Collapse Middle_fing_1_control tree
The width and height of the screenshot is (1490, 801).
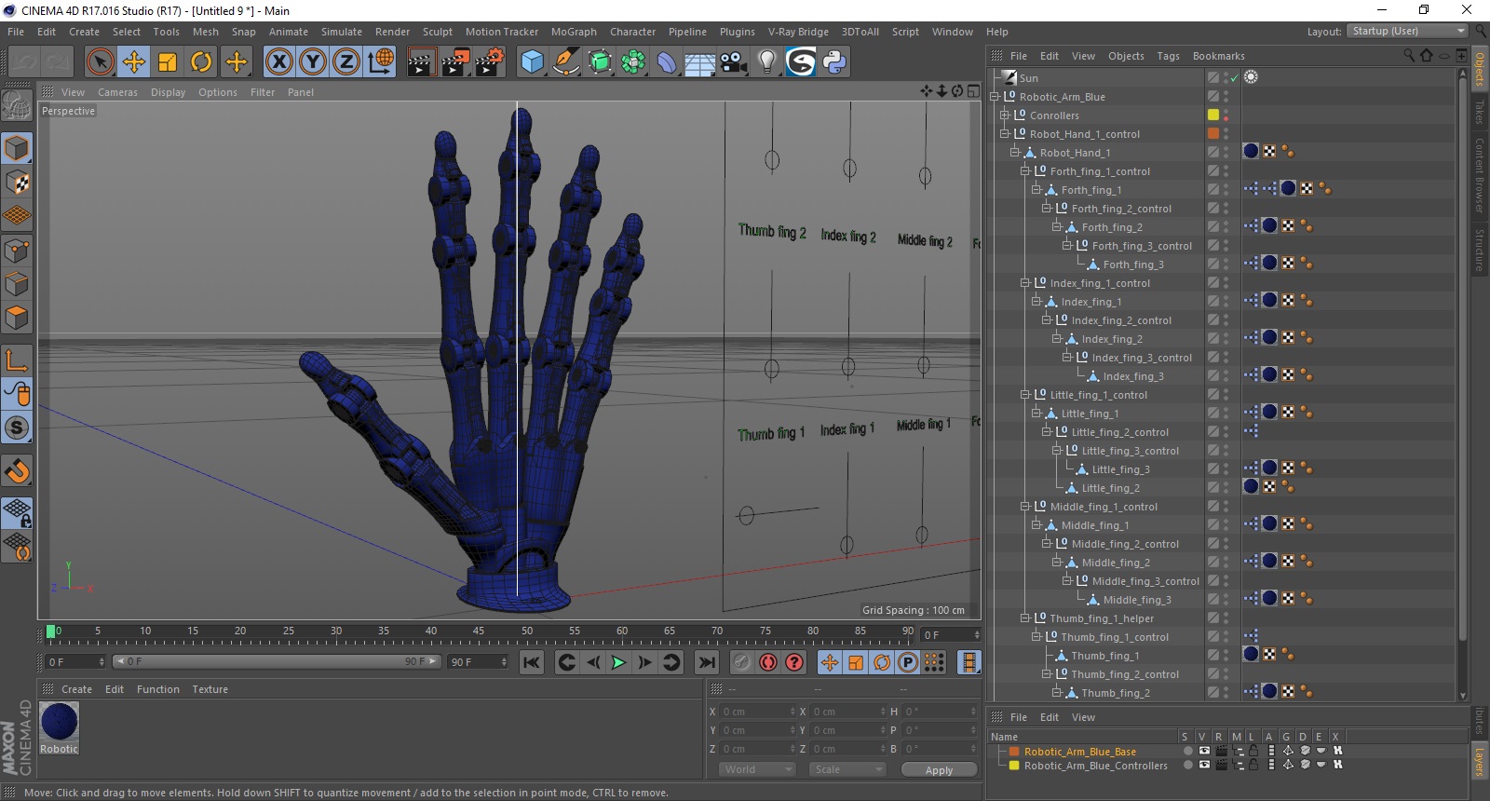(x=1025, y=507)
